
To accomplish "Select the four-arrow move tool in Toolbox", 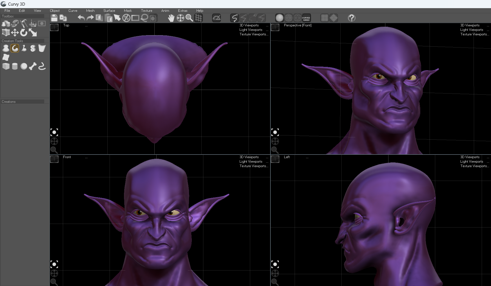I will 15,33.
